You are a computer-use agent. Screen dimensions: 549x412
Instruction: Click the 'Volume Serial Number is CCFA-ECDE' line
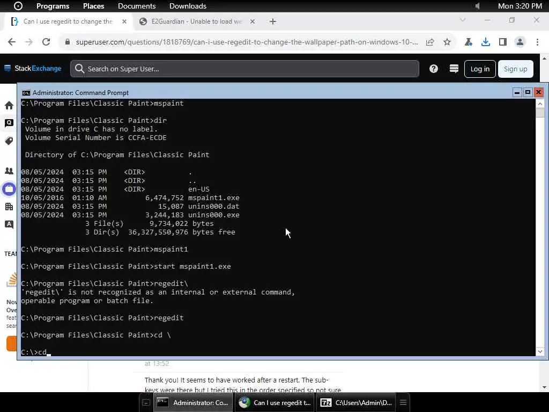pos(95,138)
